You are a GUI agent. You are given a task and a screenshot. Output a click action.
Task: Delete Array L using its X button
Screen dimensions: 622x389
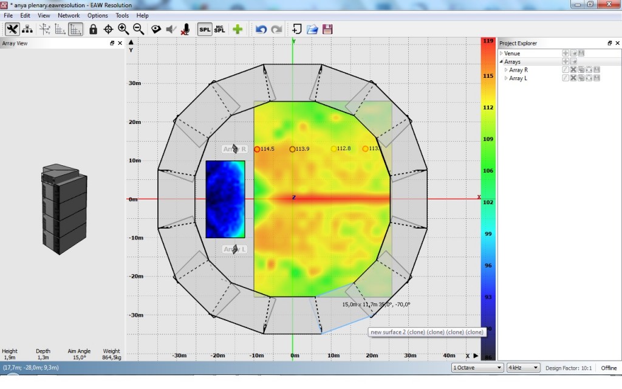pyautogui.click(x=573, y=78)
